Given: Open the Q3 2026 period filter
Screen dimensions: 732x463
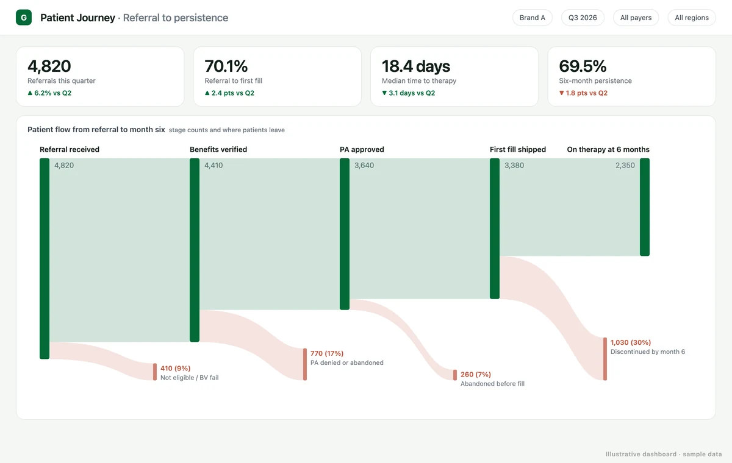Looking at the screenshot, I should (x=583, y=18).
